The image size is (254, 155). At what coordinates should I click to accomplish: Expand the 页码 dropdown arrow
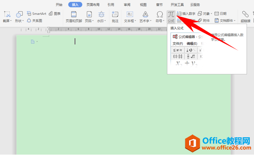(93, 21)
